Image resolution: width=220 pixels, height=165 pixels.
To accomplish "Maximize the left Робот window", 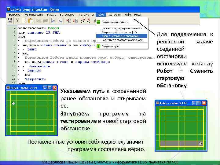I will click(x=50, y=88).
